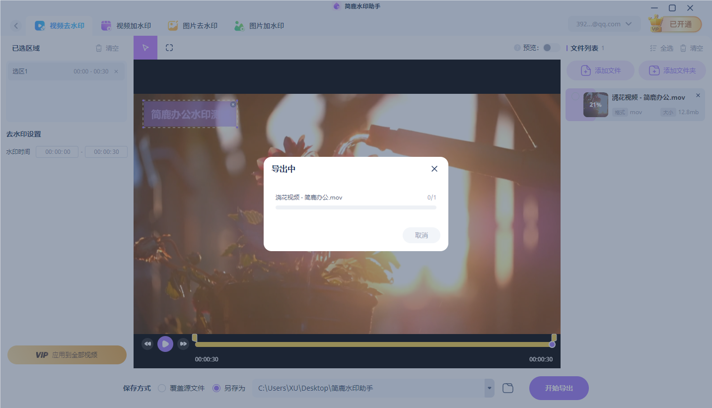This screenshot has width=712, height=408.
Task: Select the rectangular watermark region tool
Action: click(169, 47)
